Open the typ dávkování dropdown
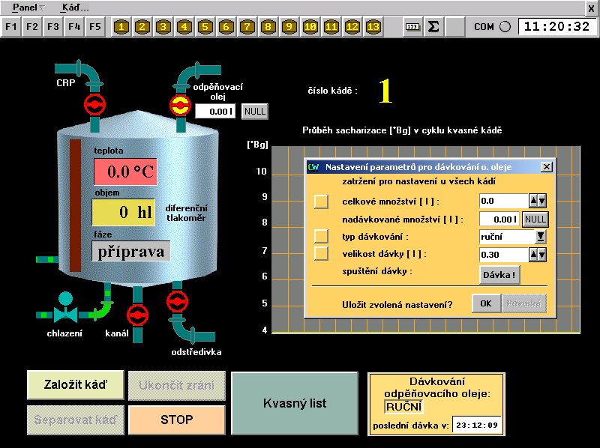This screenshot has width=600, height=448. [x=539, y=236]
